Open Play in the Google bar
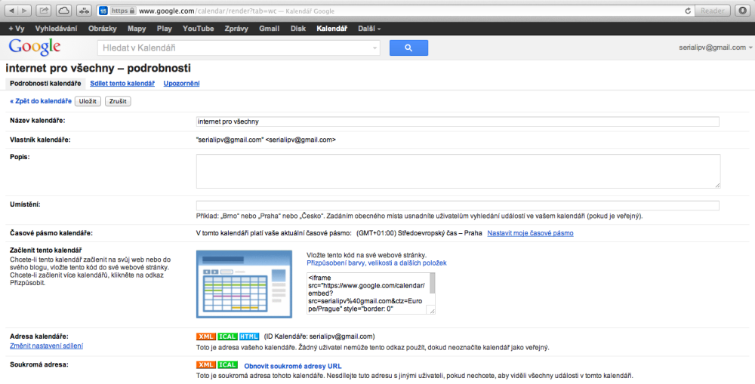Screen dimensions: 755x384 click(x=164, y=29)
